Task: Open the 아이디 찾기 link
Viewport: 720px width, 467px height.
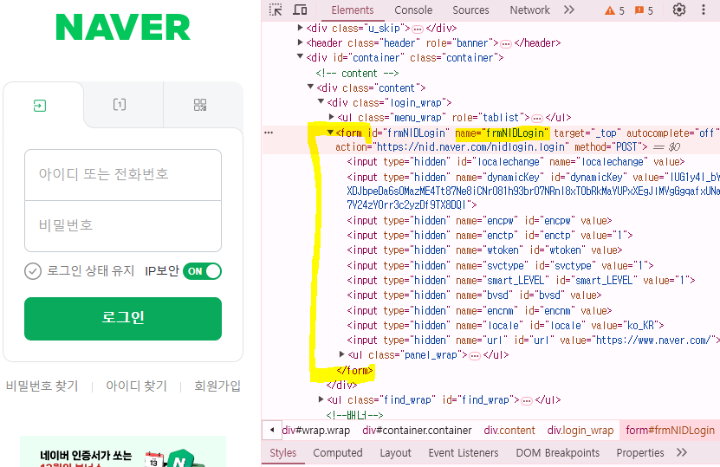Action: [x=136, y=386]
